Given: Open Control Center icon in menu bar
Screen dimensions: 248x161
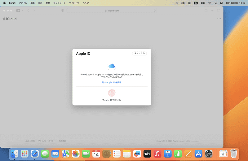Looking at the screenshot, I should tap(221, 3).
